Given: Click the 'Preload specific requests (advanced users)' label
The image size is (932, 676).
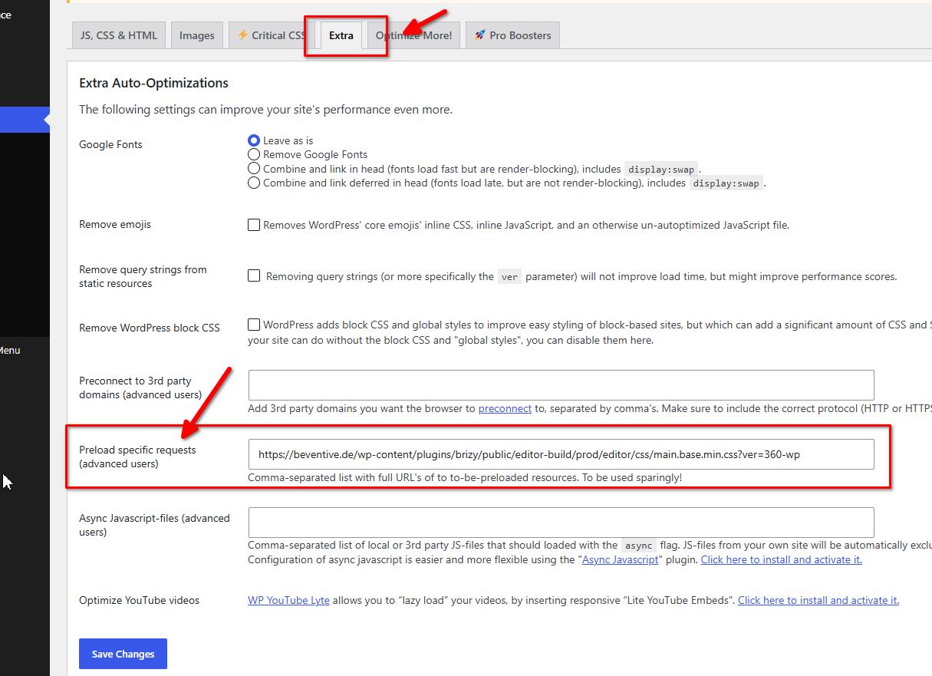Looking at the screenshot, I should tap(137, 457).
